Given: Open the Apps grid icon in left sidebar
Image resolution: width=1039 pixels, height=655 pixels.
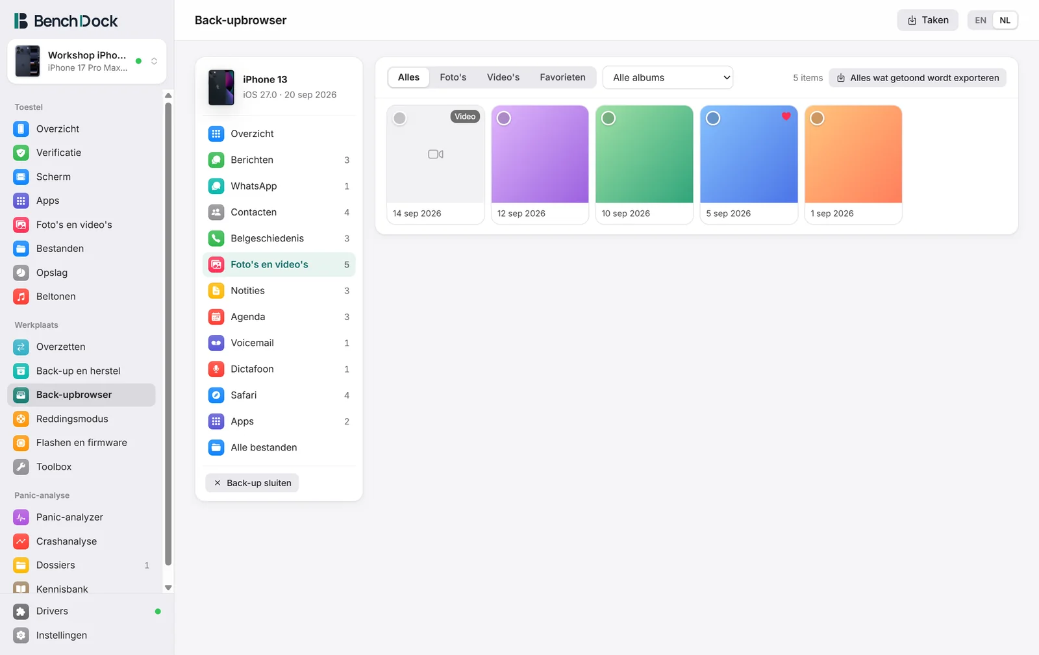Looking at the screenshot, I should click(21, 201).
